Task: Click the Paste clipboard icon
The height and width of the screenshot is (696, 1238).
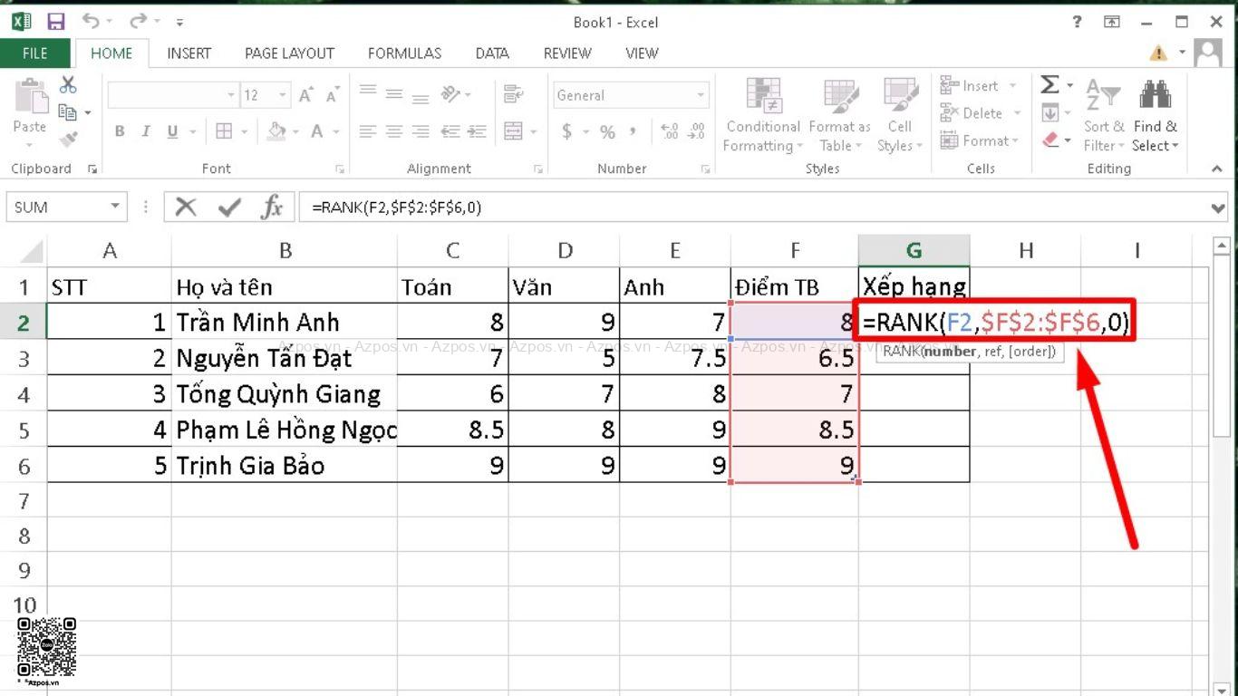Action: coord(30,97)
